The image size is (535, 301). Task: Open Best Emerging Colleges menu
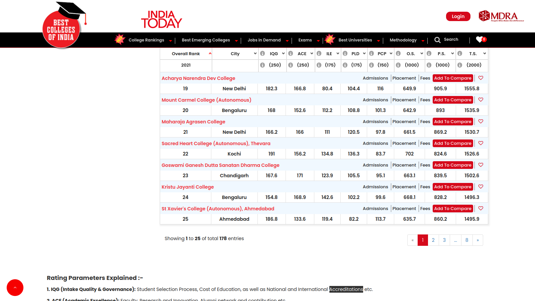[x=206, y=40]
